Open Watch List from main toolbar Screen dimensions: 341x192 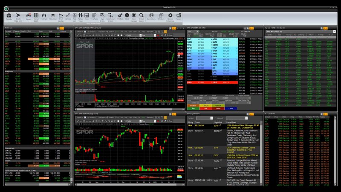(52, 17)
